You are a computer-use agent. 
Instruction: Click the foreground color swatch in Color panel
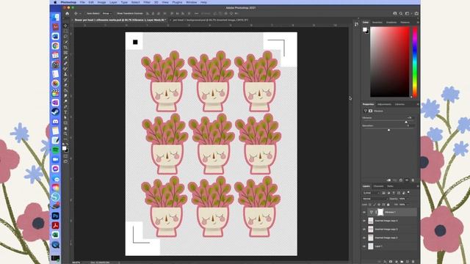[x=364, y=29]
